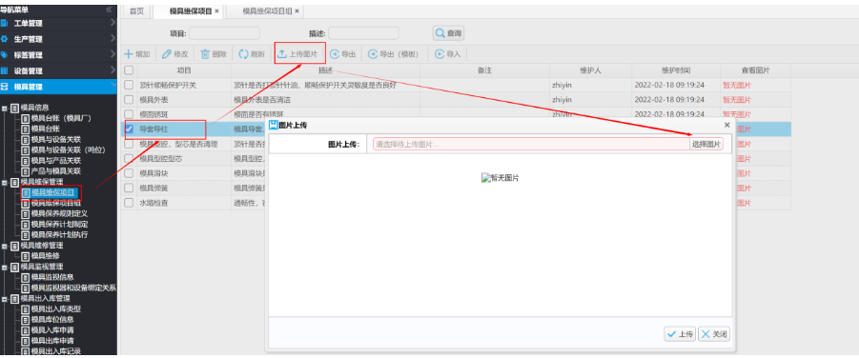The width and height of the screenshot is (859, 358).
Task: Collapse the 模具信息 tree node
Action: [x=5, y=108]
